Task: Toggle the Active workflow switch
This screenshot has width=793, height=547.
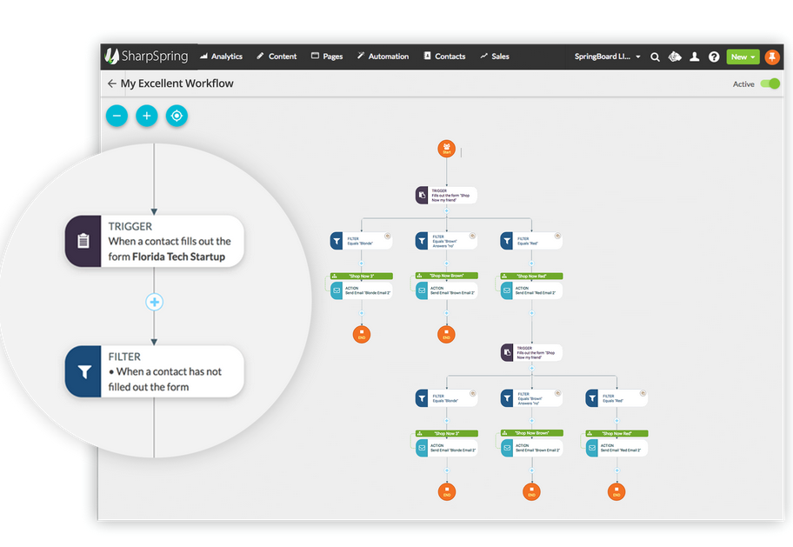Action: (x=770, y=84)
